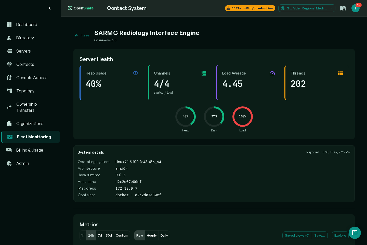Click the Channels server icon
This screenshot has height=245, width=367.
click(204, 73)
